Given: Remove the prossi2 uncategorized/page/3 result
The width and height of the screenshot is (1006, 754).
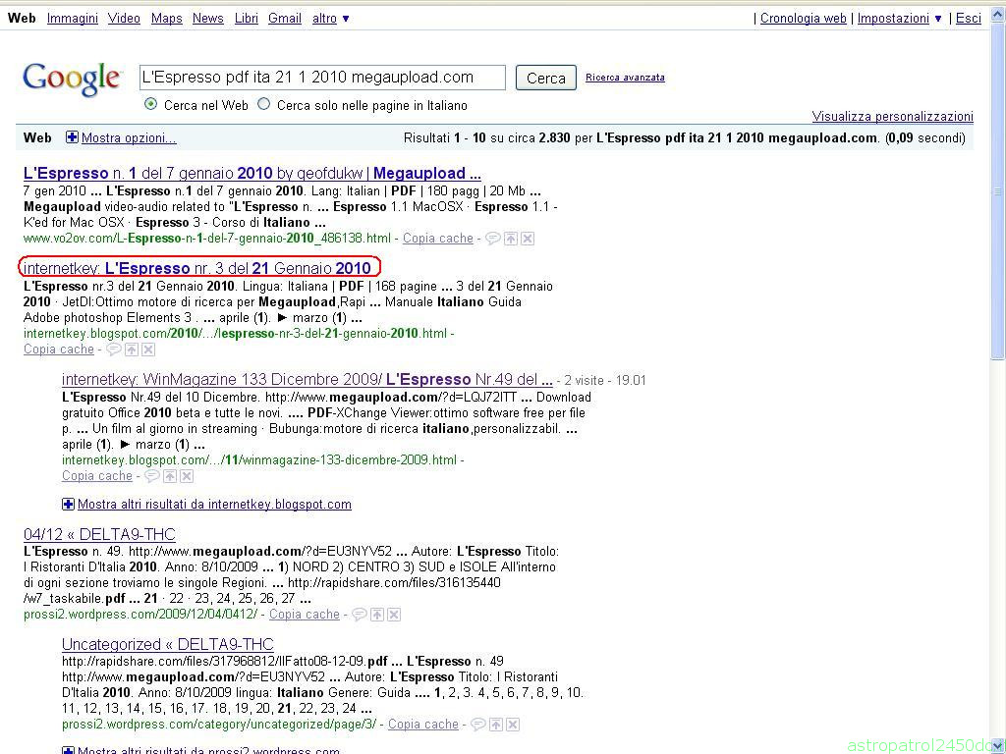Looking at the screenshot, I should click(x=513, y=725).
